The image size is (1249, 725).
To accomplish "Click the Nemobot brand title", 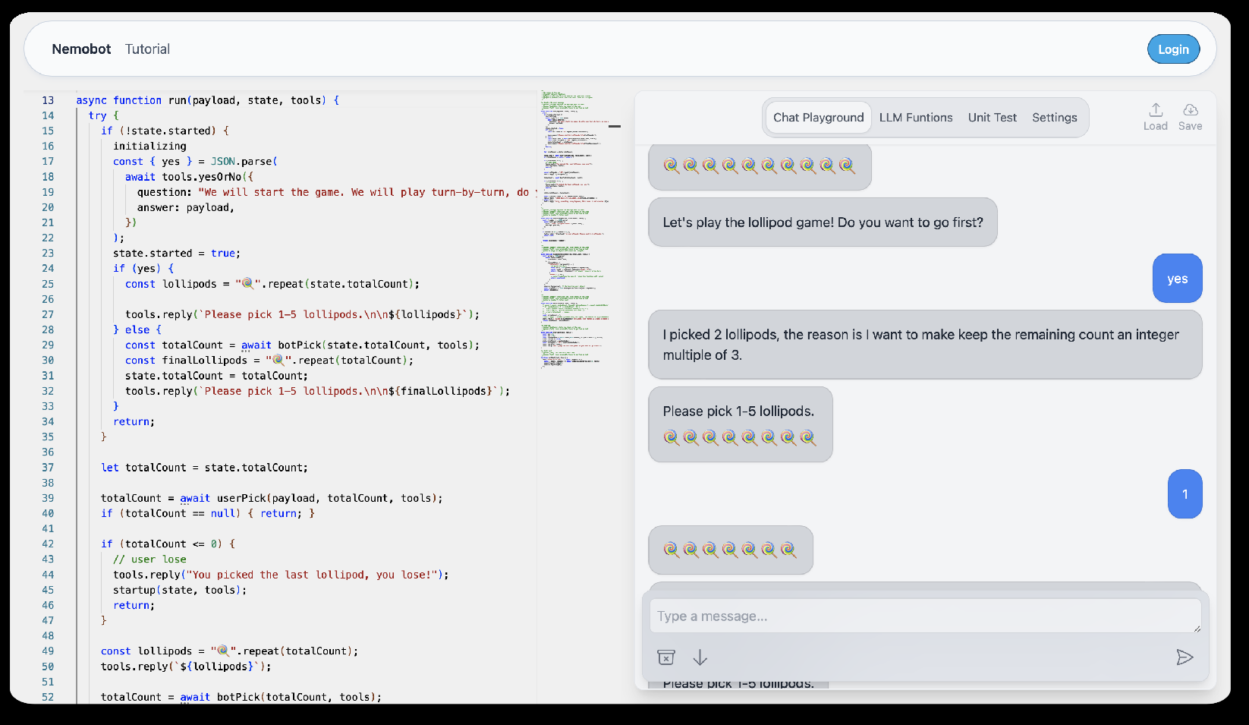I will [81, 49].
